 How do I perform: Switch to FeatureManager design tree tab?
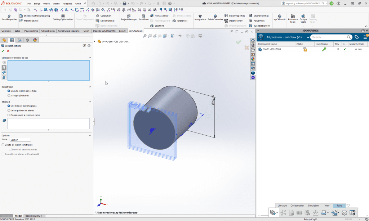coord(4,40)
